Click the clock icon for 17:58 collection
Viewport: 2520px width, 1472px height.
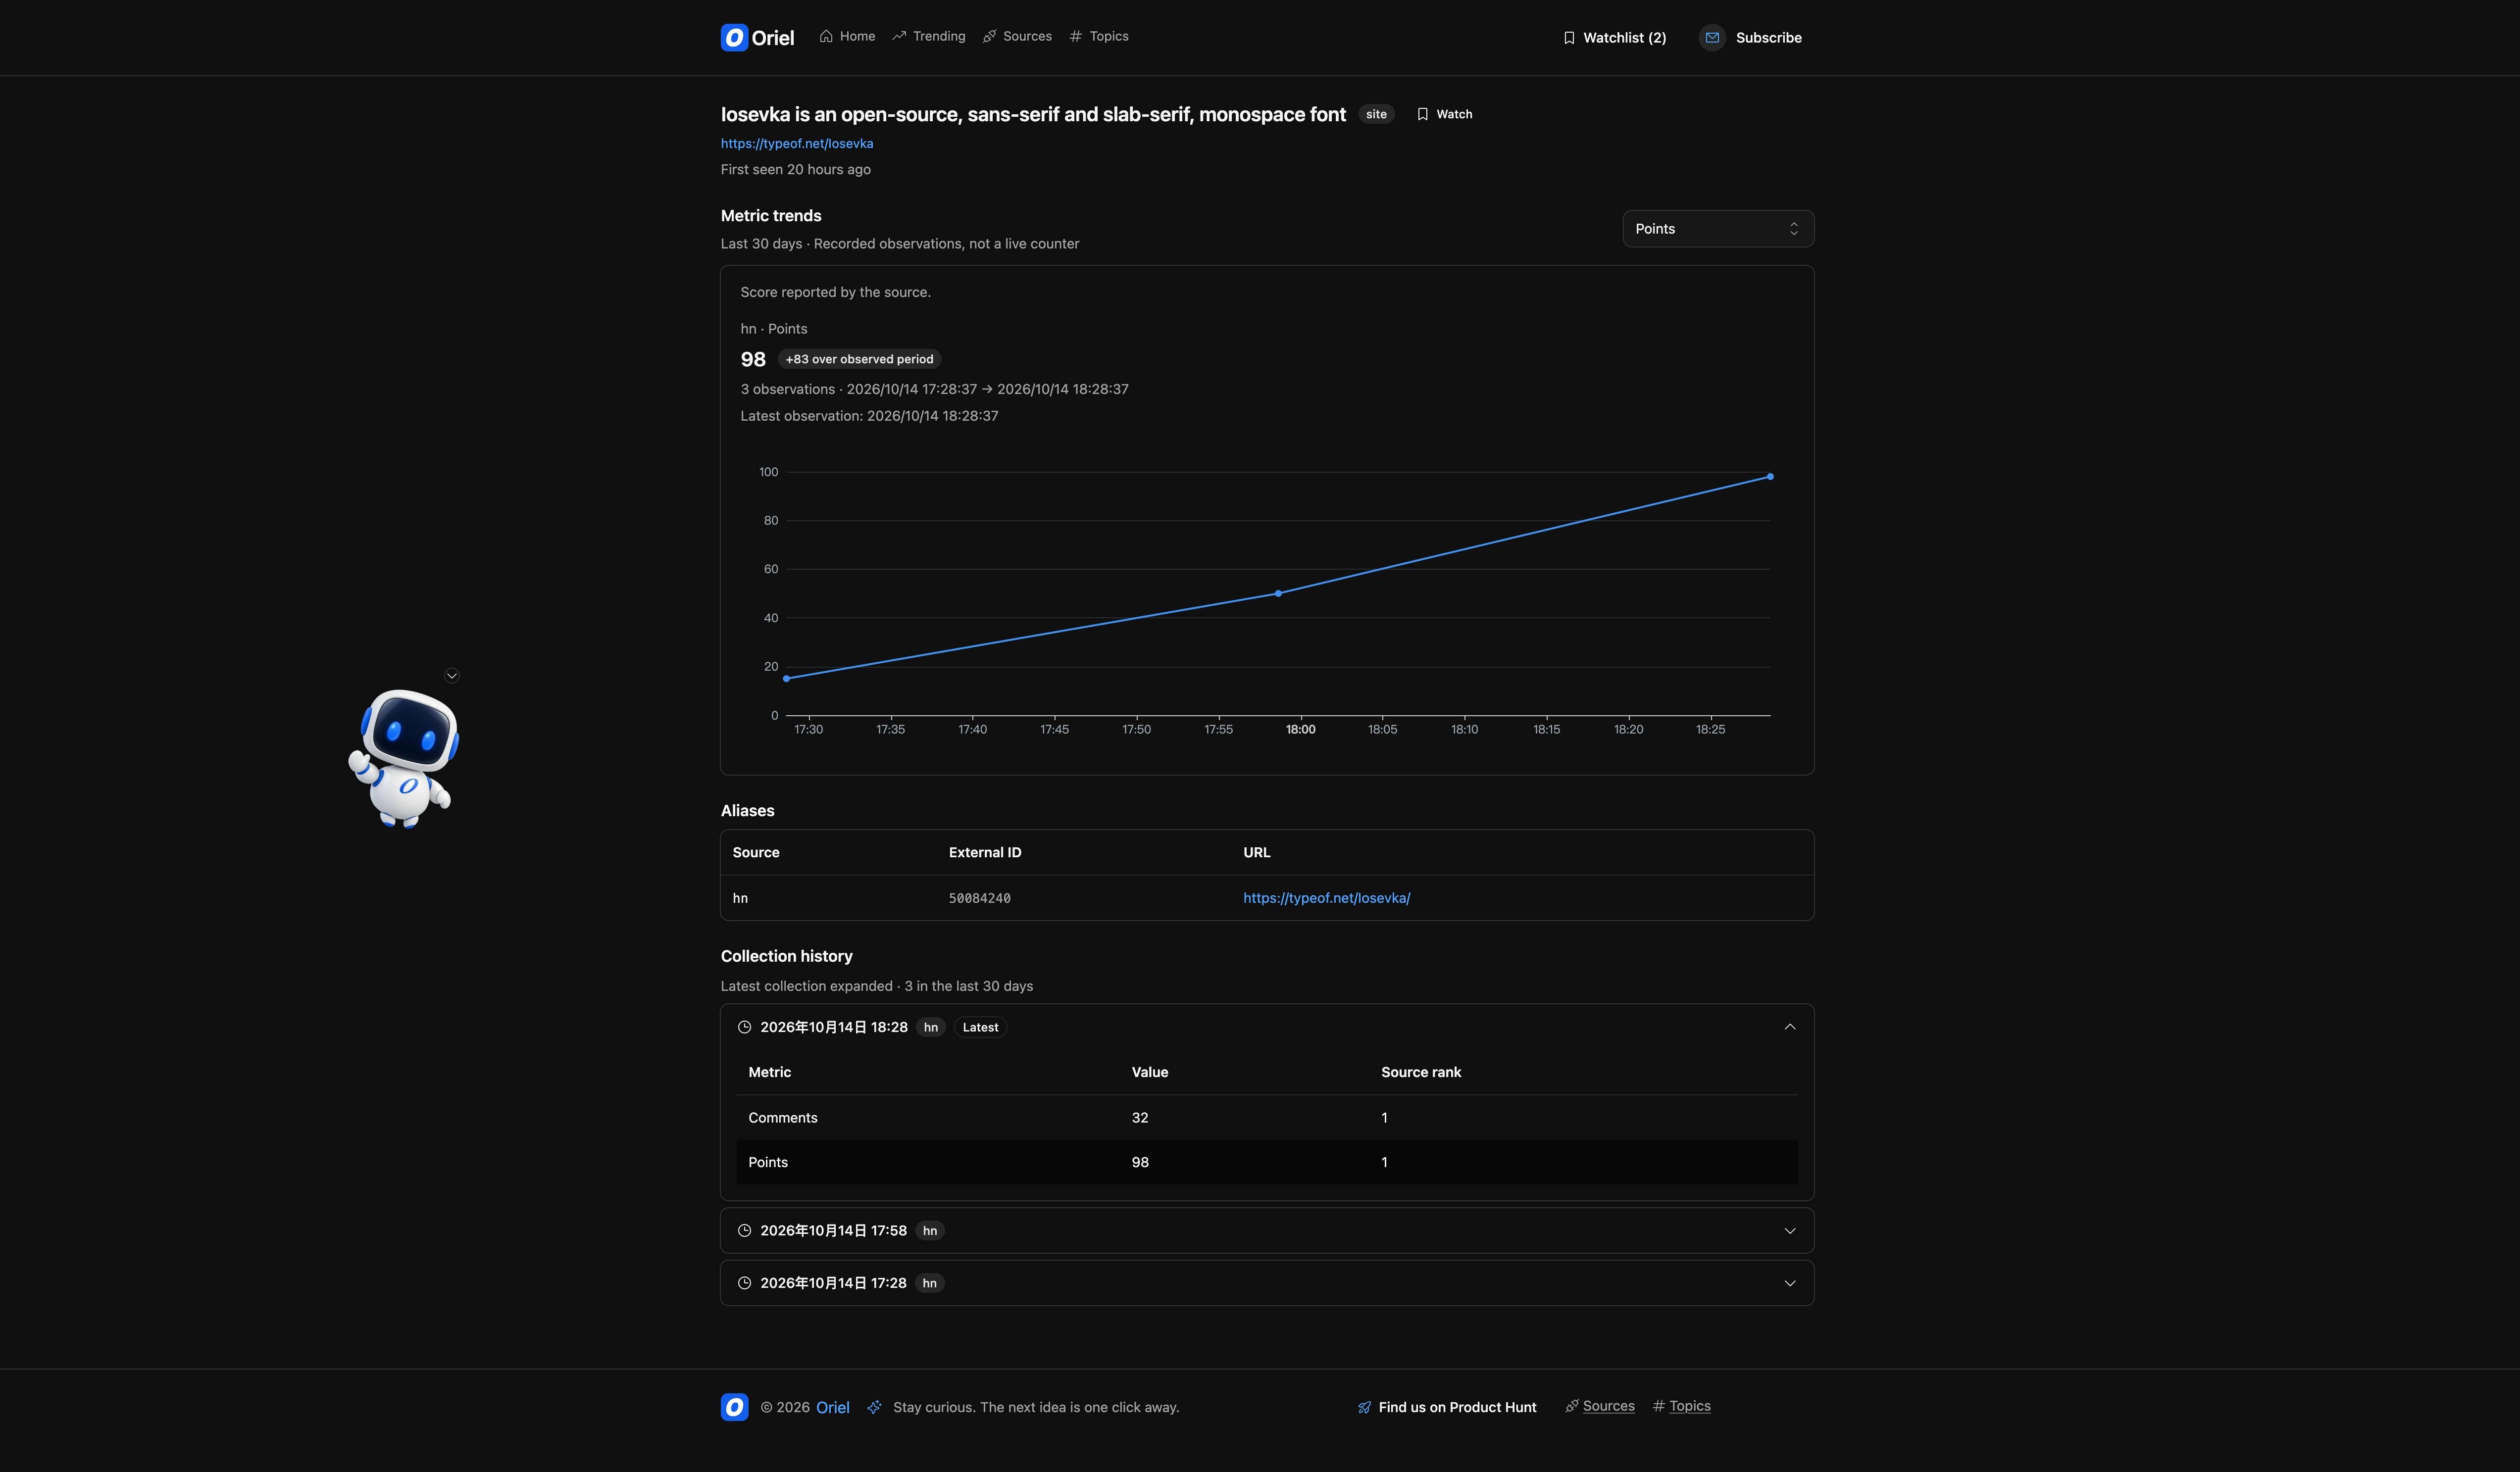tap(744, 1231)
